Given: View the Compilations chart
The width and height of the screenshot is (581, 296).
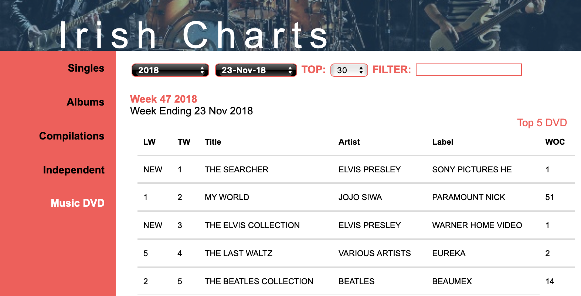Looking at the screenshot, I should 72,136.
